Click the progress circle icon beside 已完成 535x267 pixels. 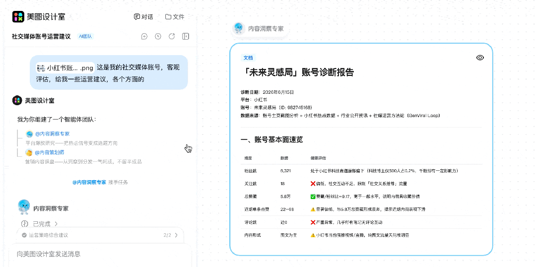25,224
